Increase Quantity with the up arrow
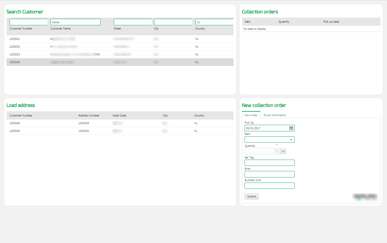The width and height of the screenshot is (387, 243). 283,151
